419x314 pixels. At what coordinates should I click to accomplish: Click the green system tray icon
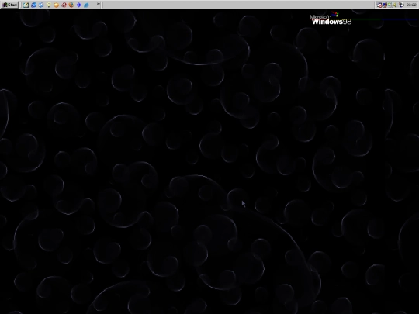point(390,5)
